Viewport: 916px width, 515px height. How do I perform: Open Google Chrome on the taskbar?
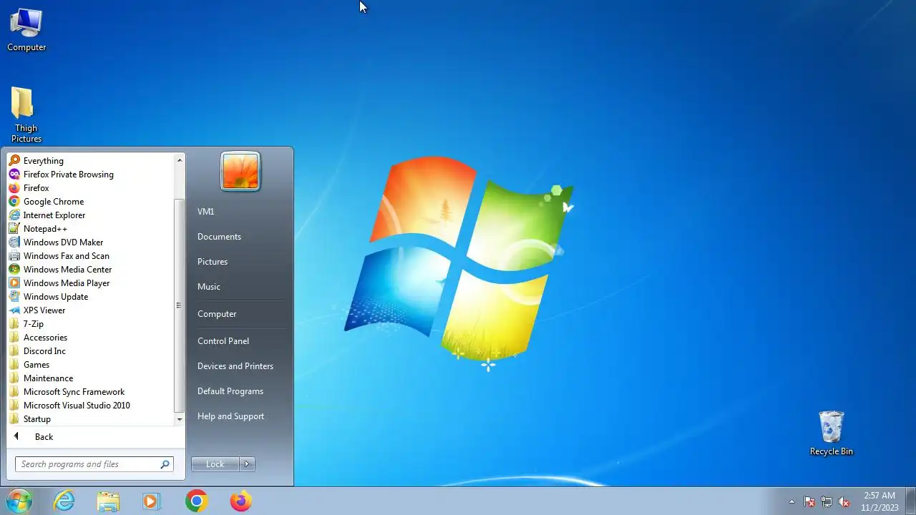click(196, 501)
